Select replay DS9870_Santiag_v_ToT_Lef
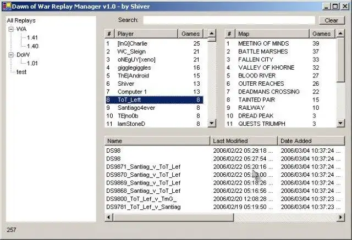 point(225,175)
